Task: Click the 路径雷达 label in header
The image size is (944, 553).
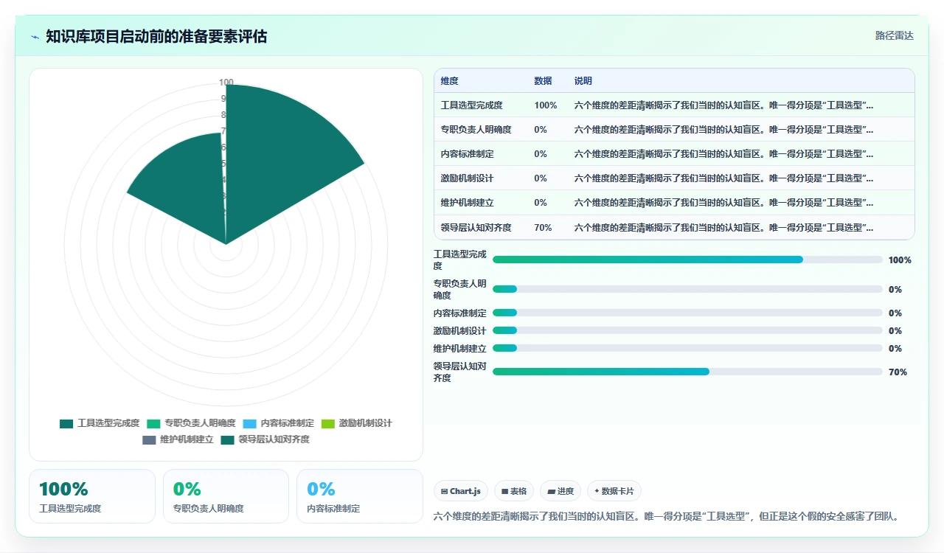Action: [x=895, y=35]
